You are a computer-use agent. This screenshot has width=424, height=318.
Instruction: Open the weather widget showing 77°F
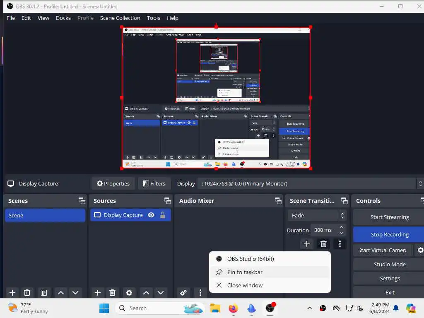click(x=28, y=308)
